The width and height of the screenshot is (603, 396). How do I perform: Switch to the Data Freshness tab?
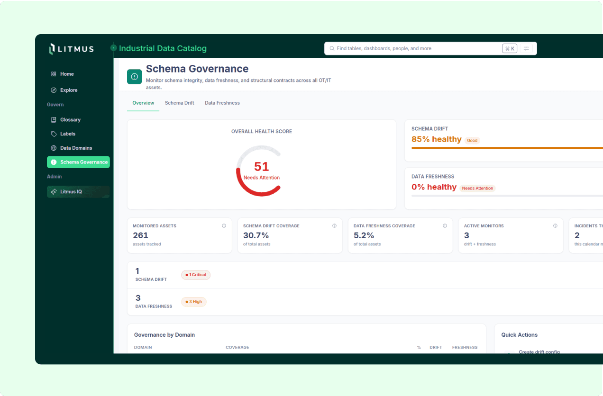pos(222,103)
